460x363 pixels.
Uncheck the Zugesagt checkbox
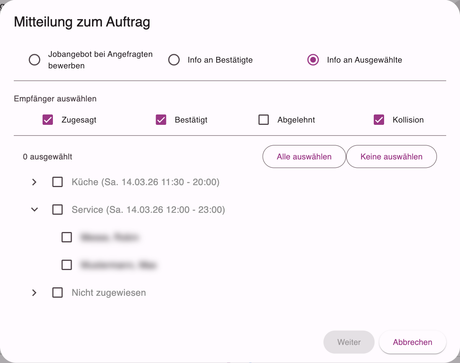[48, 120]
